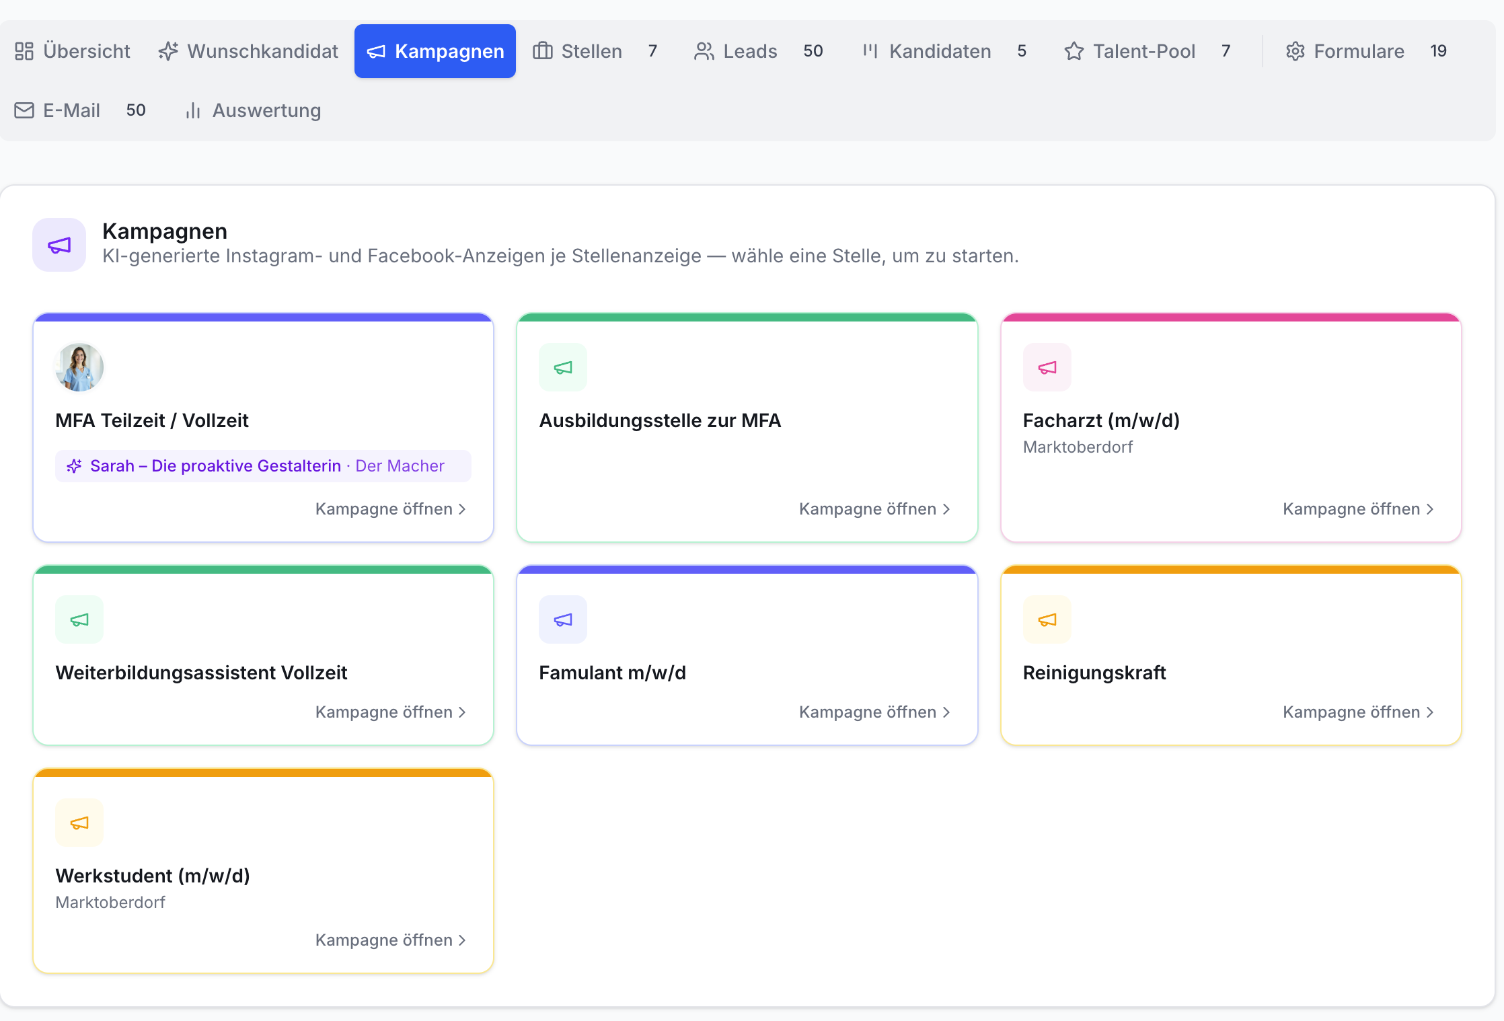This screenshot has width=1504, height=1021.
Task: Click the Talent-Pool star icon
Action: coord(1074,51)
